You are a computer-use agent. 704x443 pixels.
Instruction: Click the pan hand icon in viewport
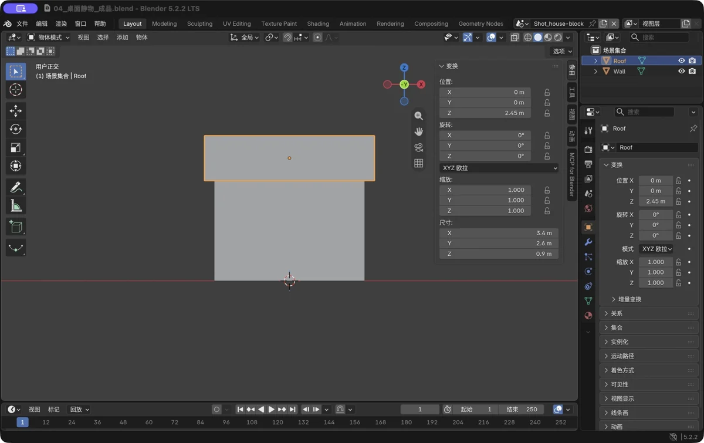(418, 132)
